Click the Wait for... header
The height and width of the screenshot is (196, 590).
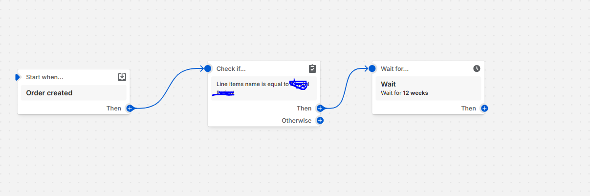pos(394,68)
